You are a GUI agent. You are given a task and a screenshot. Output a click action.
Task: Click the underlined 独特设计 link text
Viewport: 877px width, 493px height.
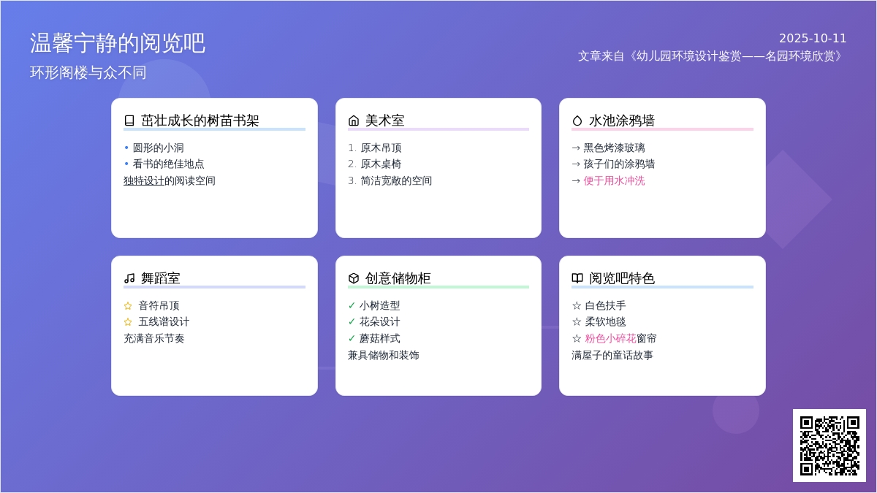click(x=144, y=181)
